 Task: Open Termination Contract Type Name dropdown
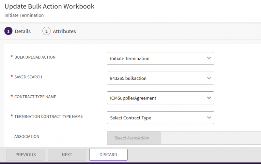coord(161,118)
